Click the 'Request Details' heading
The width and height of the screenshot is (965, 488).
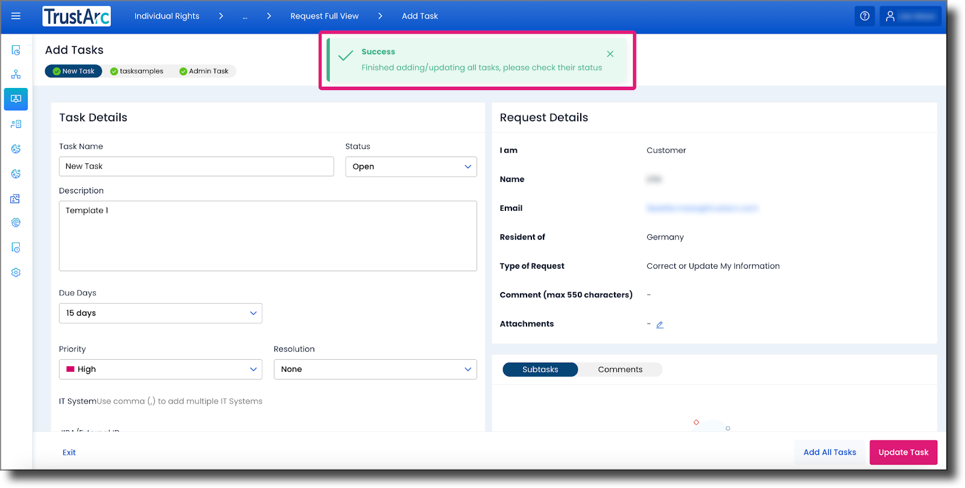[544, 117]
